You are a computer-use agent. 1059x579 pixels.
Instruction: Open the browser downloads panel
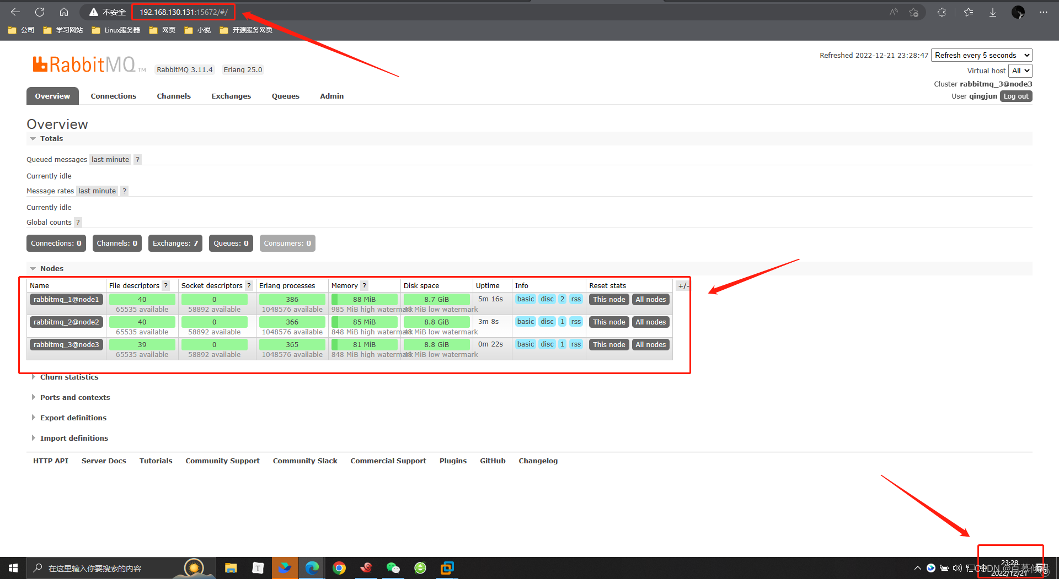[x=993, y=12]
